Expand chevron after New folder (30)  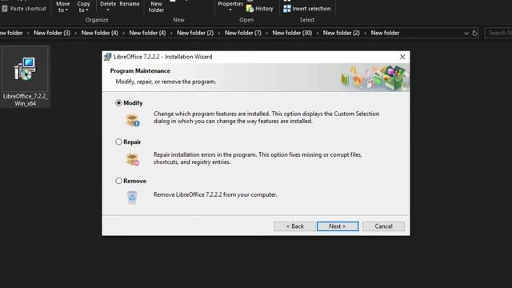318,34
